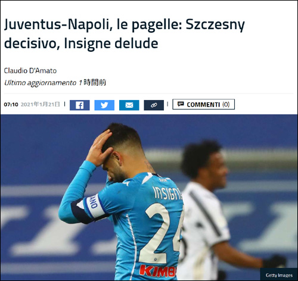Viewport: 298px width, 281px height.
Task: Copy the article link with chain icon
Action: [154, 105]
